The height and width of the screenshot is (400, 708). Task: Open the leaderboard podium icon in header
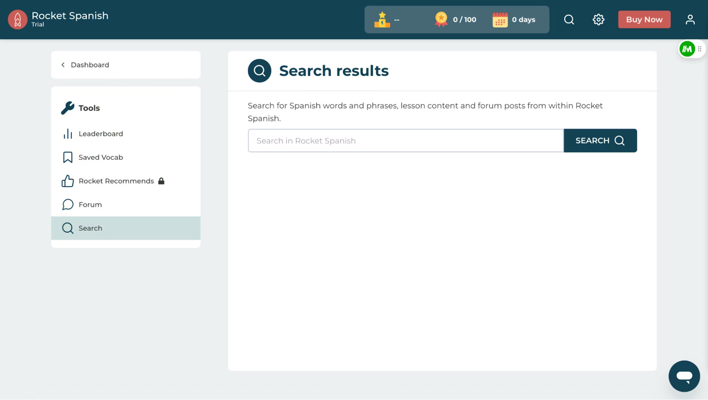pyautogui.click(x=382, y=20)
